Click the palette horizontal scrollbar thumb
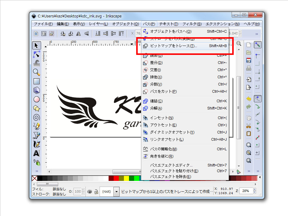Screen dimensions: 288x216 [48, 184]
